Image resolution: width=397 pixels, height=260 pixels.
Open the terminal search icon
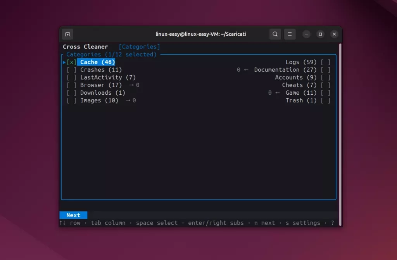click(275, 34)
